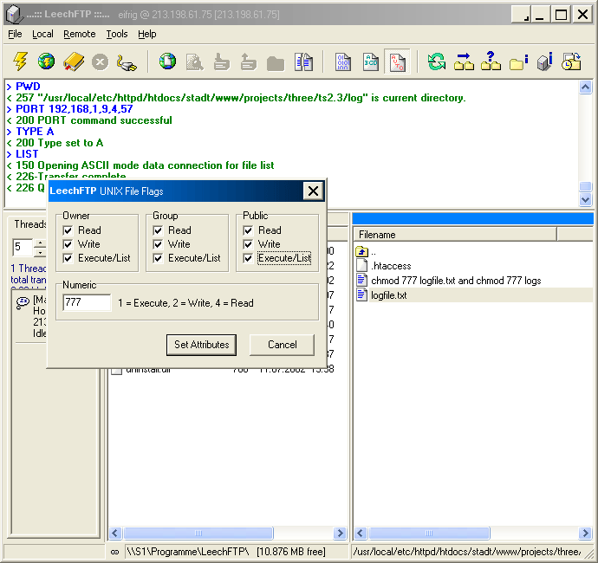598x563 pixels.
Task: Select the .htaccess filename
Action: click(391, 266)
